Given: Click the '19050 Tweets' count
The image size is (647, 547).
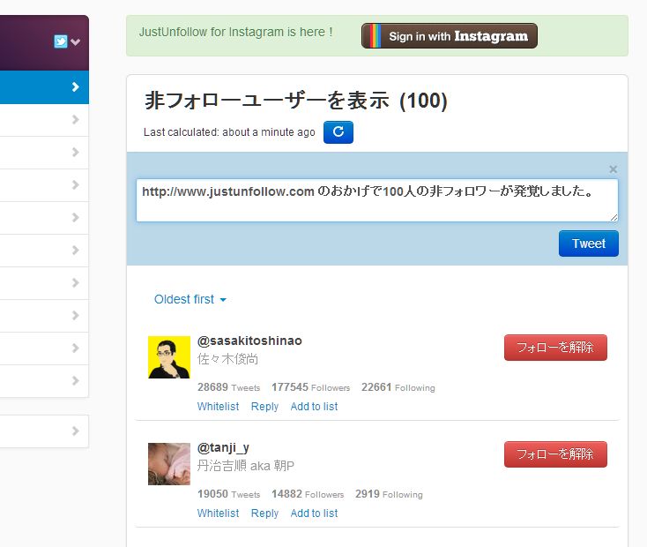Looking at the screenshot, I should pos(228,494).
